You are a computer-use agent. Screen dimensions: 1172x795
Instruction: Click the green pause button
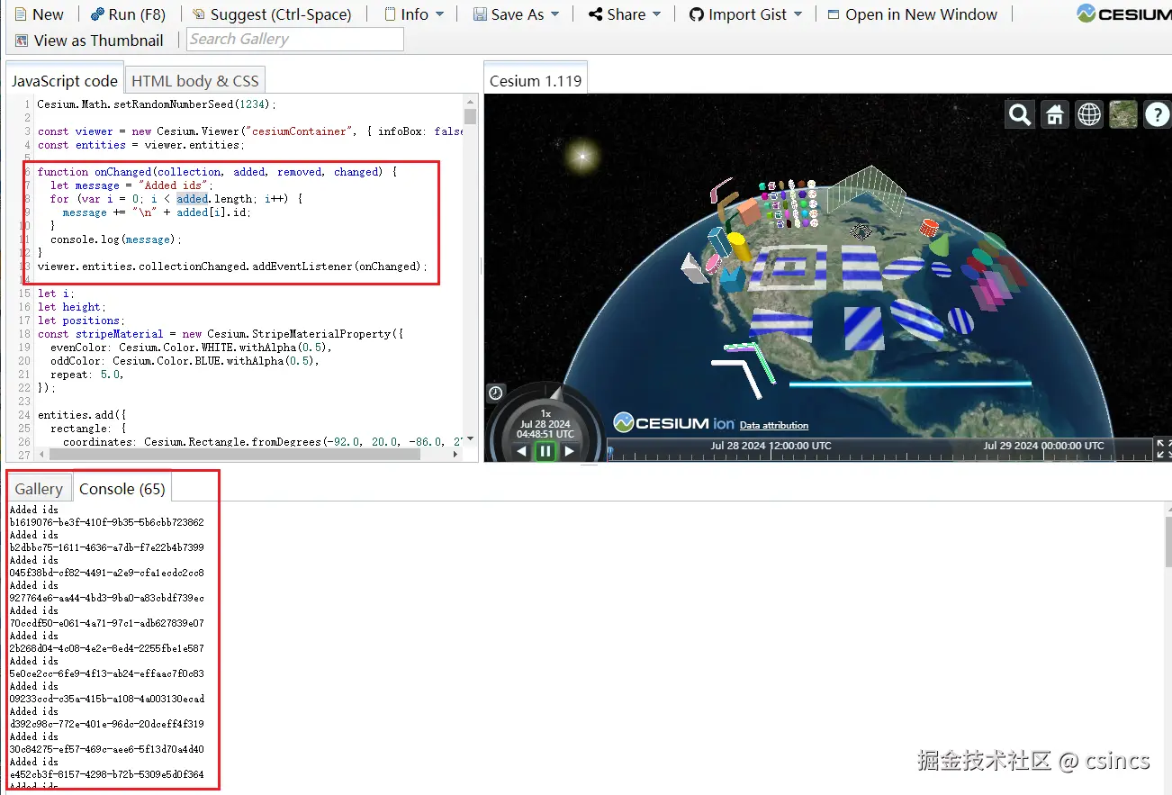545,451
